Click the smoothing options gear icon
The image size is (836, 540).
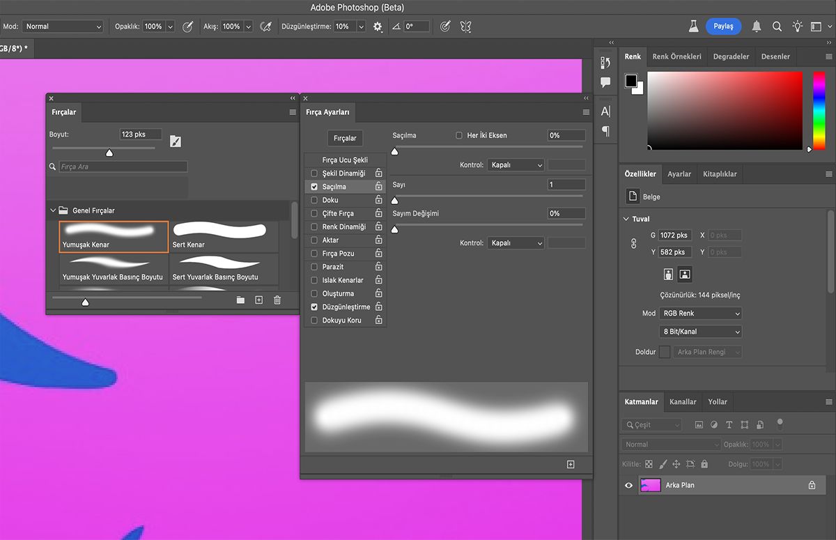tap(378, 26)
